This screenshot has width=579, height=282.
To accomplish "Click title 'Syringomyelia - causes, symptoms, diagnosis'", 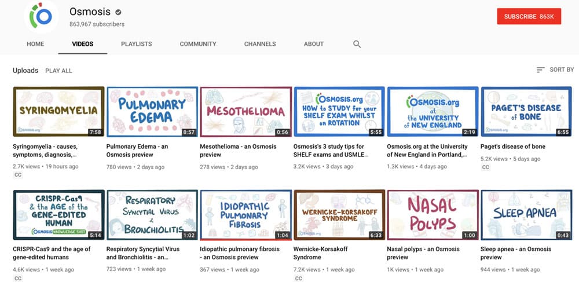I will (45, 151).
